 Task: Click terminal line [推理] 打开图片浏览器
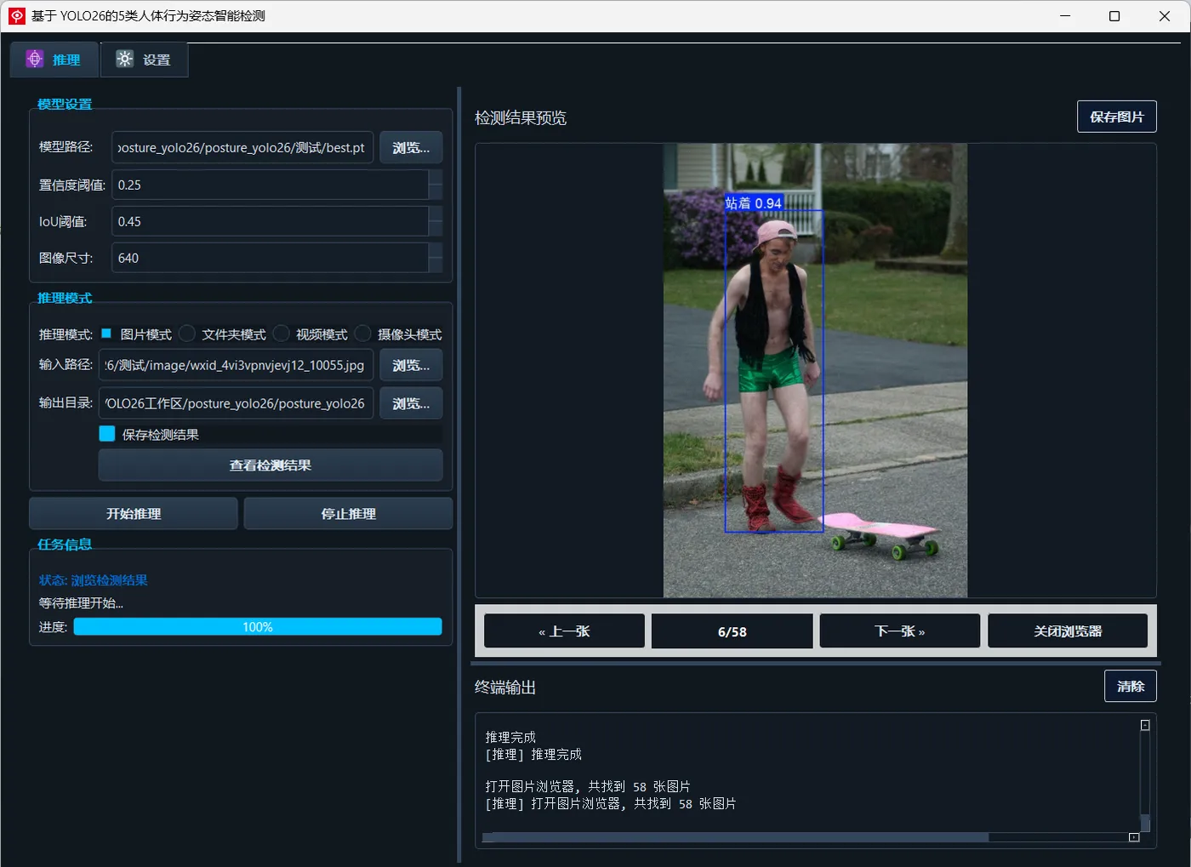[611, 803]
